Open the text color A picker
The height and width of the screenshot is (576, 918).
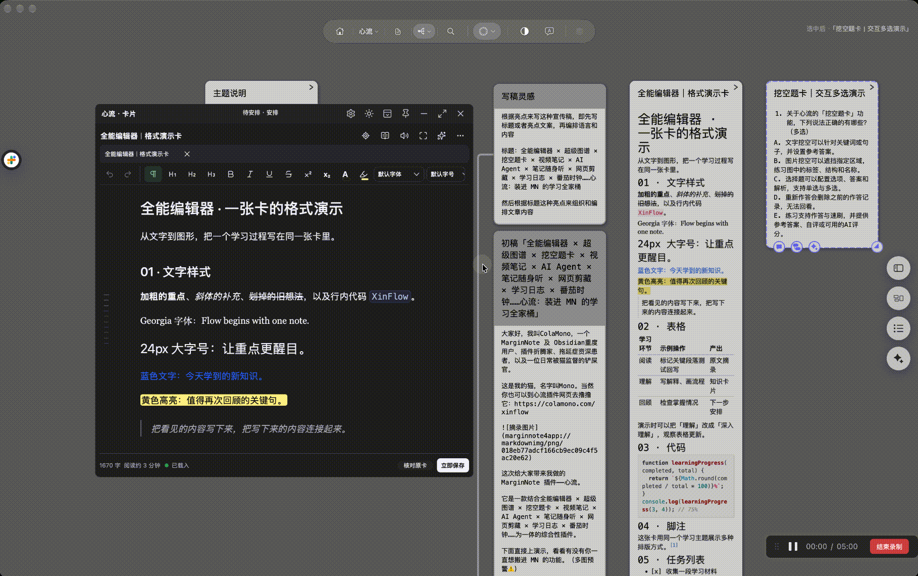pyautogui.click(x=345, y=174)
